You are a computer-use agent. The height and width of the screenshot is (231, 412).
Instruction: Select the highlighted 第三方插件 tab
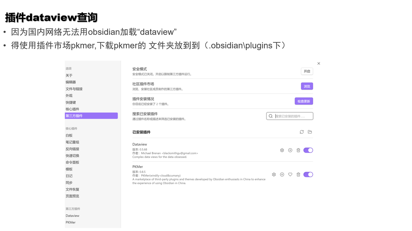[x=91, y=116]
